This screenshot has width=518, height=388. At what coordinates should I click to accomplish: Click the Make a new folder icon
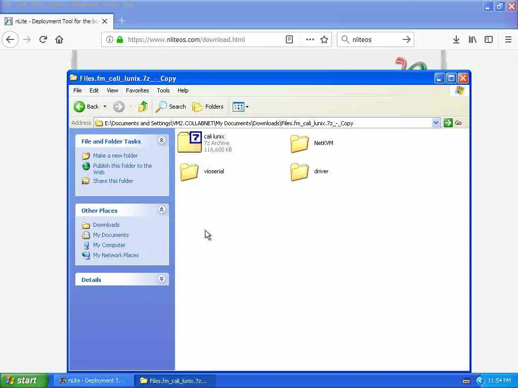[x=86, y=156]
